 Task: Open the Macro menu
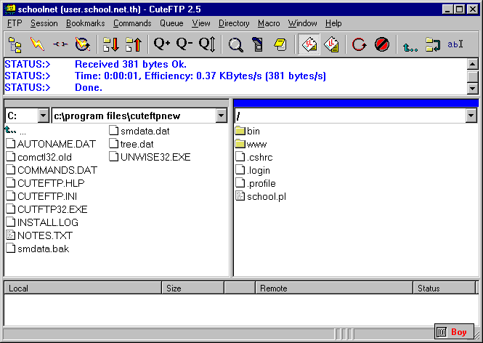coord(269,23)
